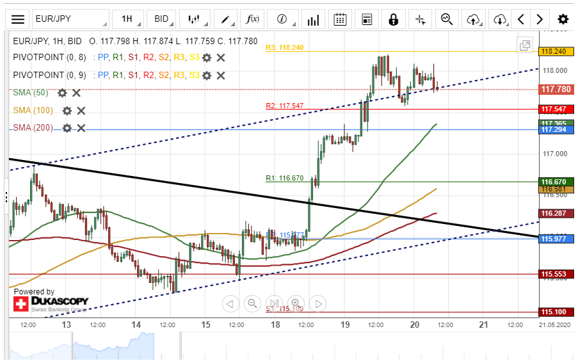Click the 116.287 dark red price tag
This screenshot has height=361, width=578.
556,213
